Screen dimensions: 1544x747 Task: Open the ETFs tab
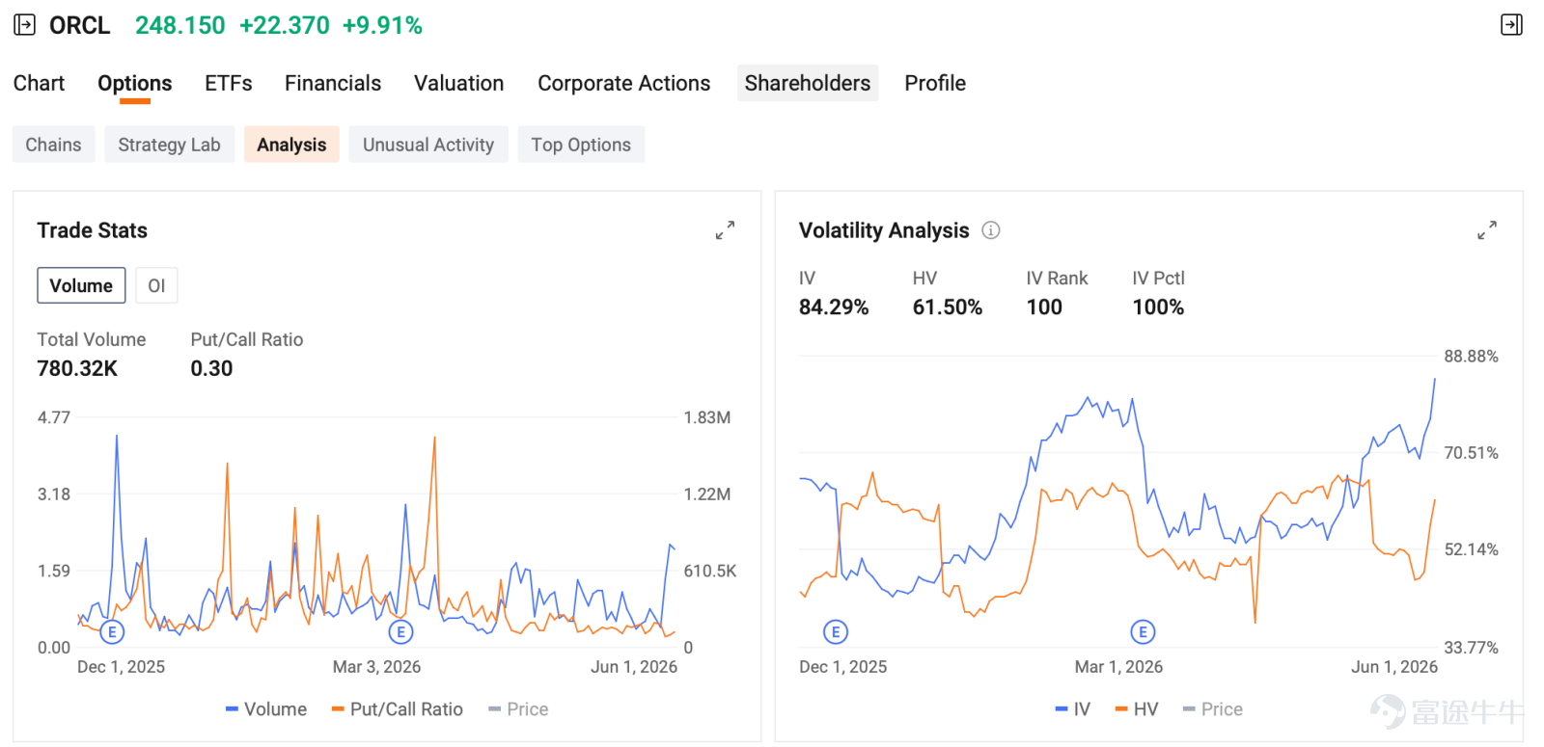(229, 83)
